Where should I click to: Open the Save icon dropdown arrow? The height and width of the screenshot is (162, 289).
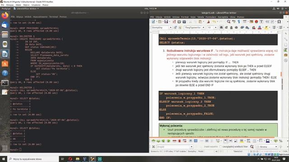coord(170,22)
